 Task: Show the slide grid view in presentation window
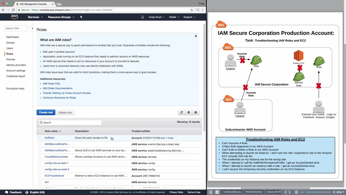pos(217,192)
